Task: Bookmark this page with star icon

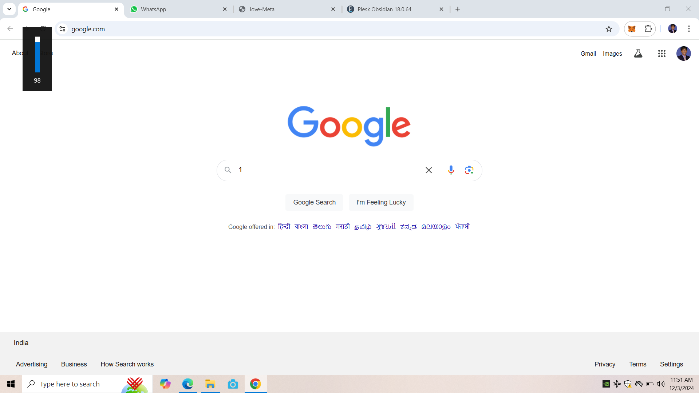Action: 609,29
